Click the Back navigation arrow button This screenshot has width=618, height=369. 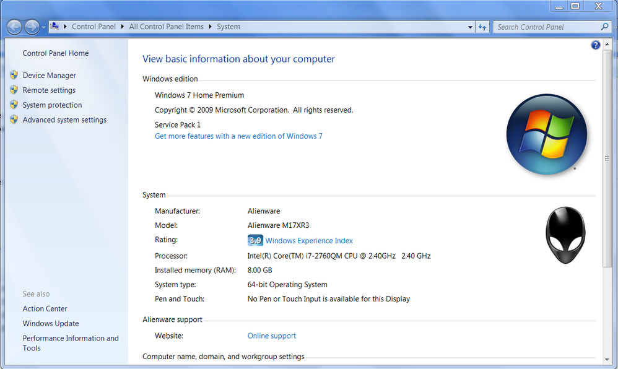(x=15, y=27)
